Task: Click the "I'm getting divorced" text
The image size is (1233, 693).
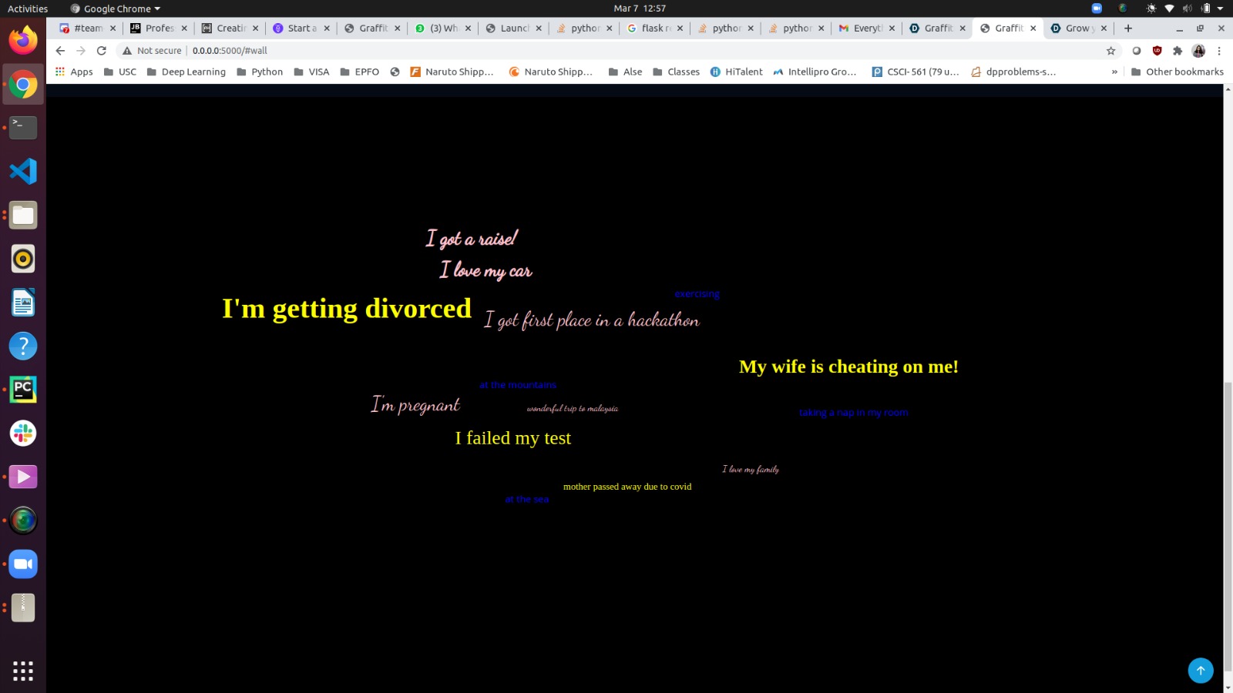Action: coord(347,309)
